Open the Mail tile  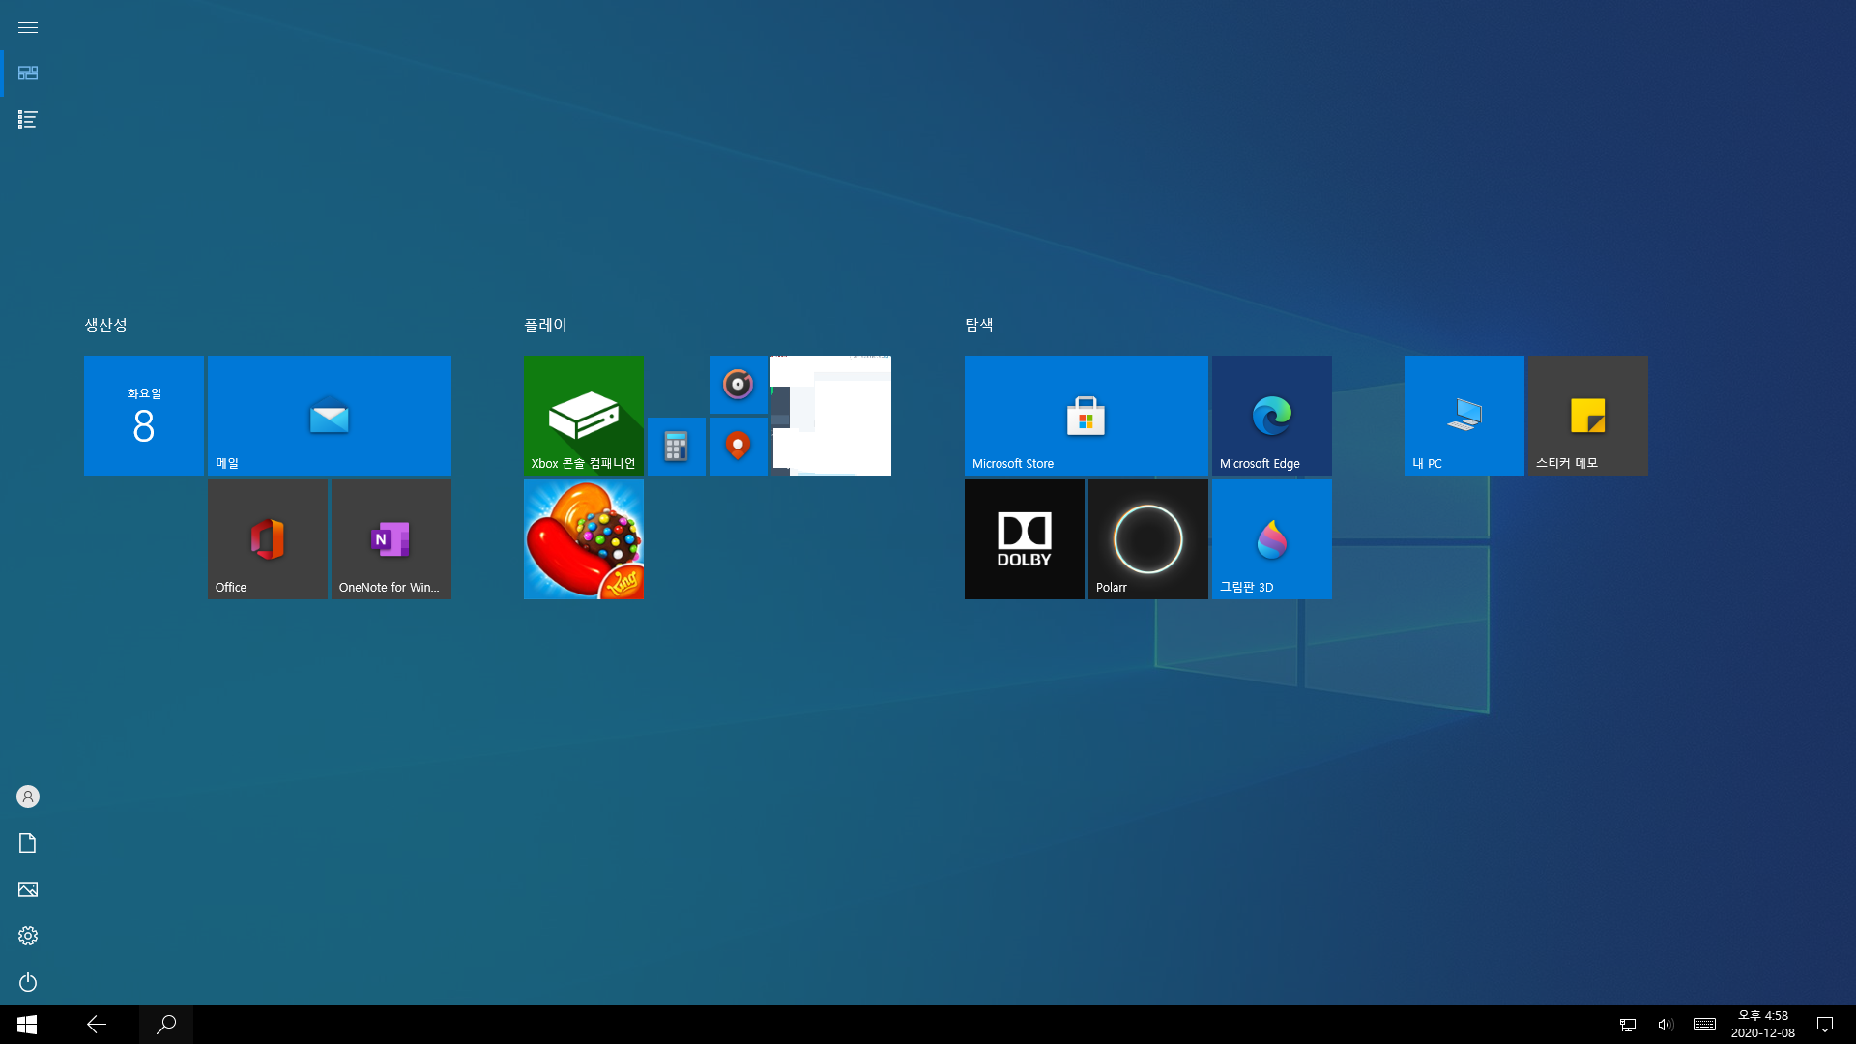coord(329,416)
